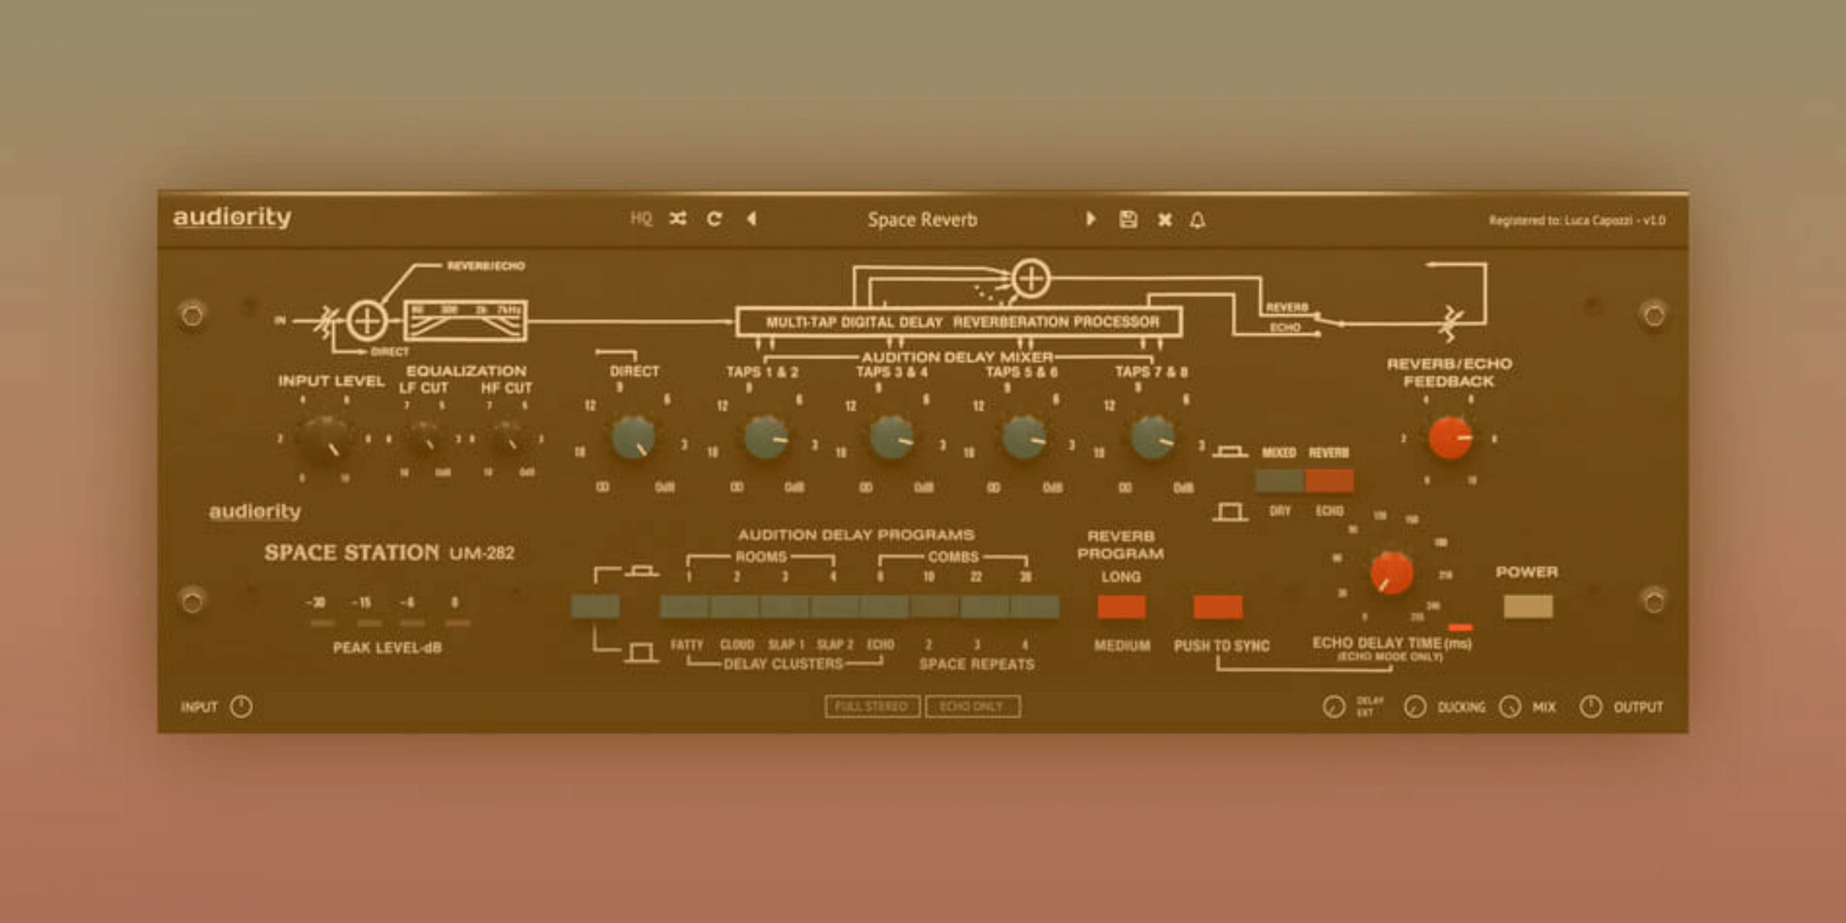Toggle the Push To Sync button

click(x=1217, y=607)
